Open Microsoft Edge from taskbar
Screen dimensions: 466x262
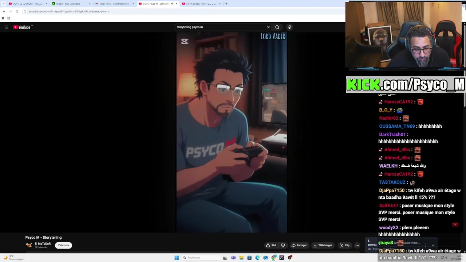[257, 258]
